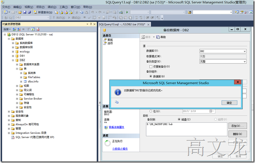Pin the Object Explorer panel
The image size is (255, 163).
91,24
